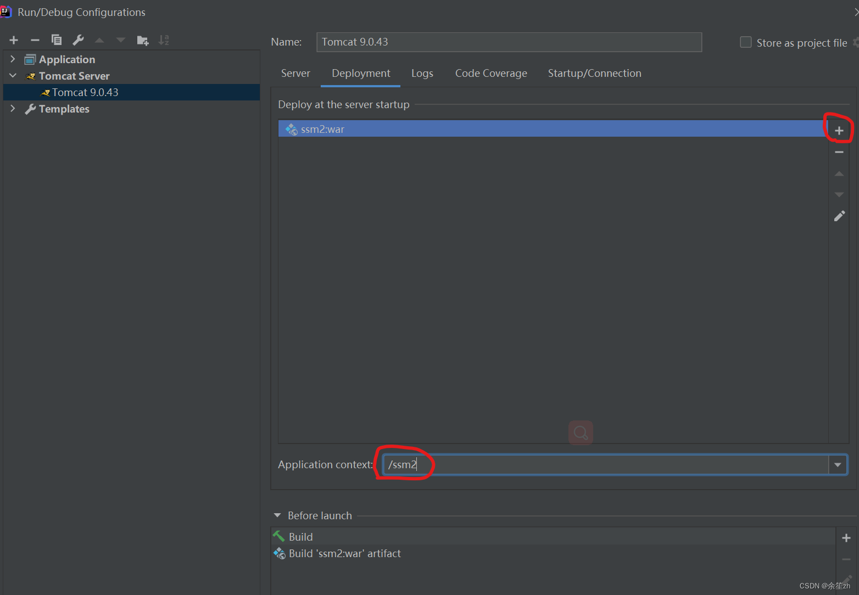Edit the deployment artifact with pencil icon

pos(839,216)
